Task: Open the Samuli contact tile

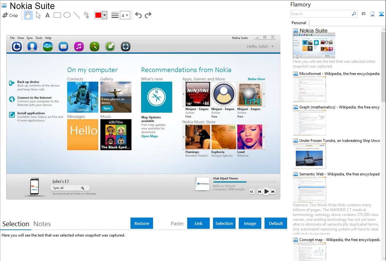Action: click(83, 97)
